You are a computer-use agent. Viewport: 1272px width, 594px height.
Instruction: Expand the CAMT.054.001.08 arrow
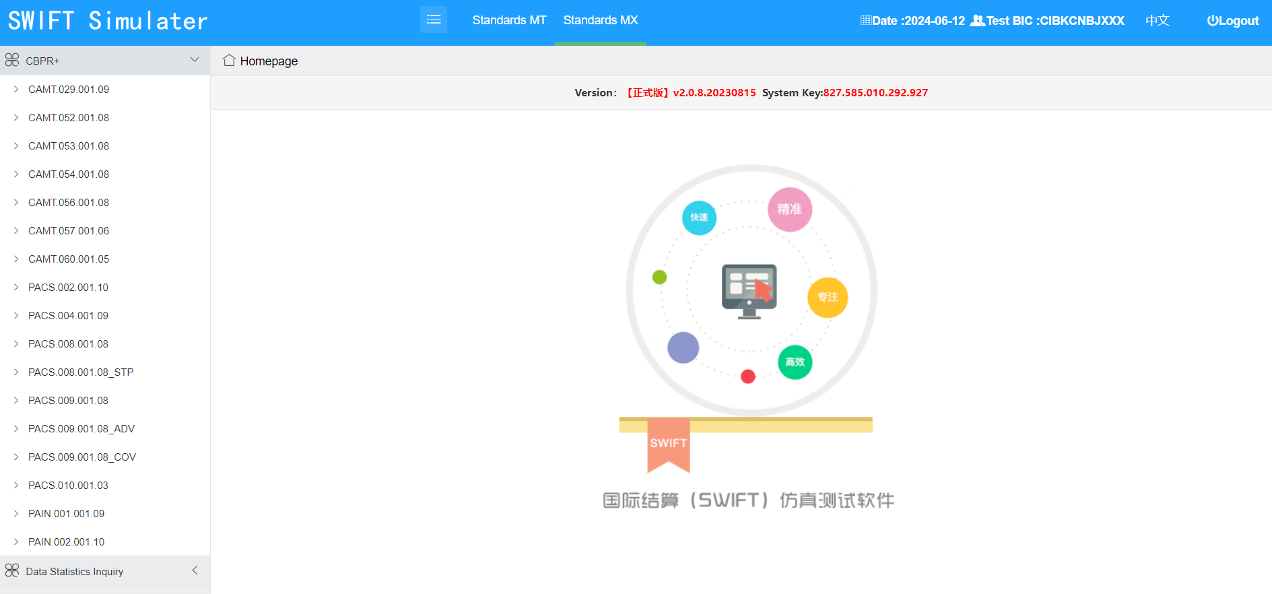(16, 174)
